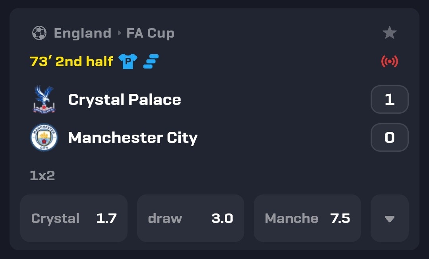Click the soccer ball sport icon

click(x=39, y=33)
